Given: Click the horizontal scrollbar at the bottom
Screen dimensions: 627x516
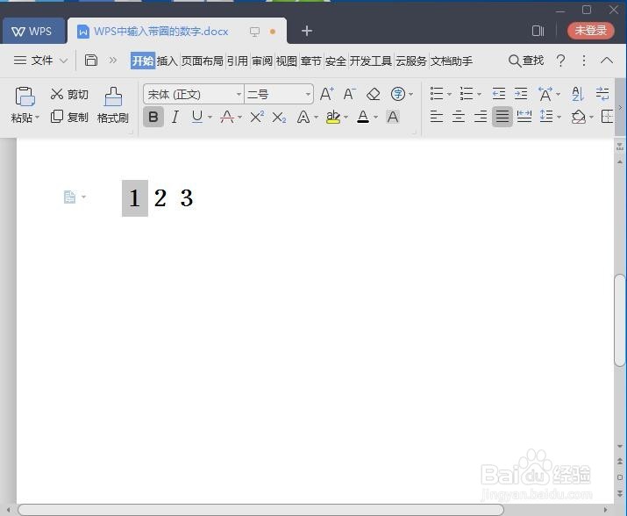Looking at the screenshot, I should (260, 510).
